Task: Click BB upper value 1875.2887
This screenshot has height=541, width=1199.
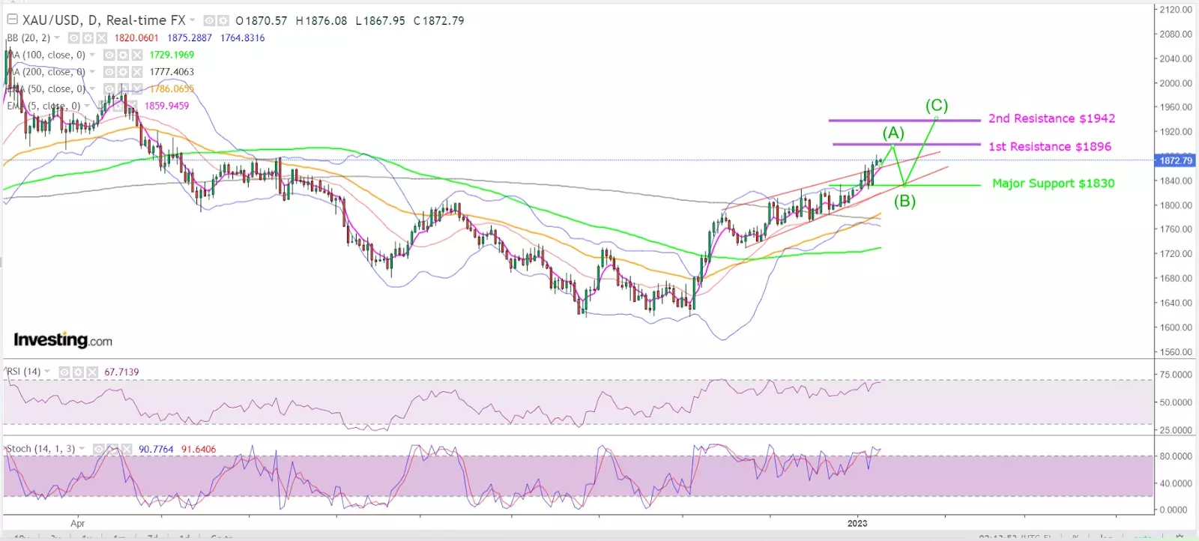Action: click(190, 38)
